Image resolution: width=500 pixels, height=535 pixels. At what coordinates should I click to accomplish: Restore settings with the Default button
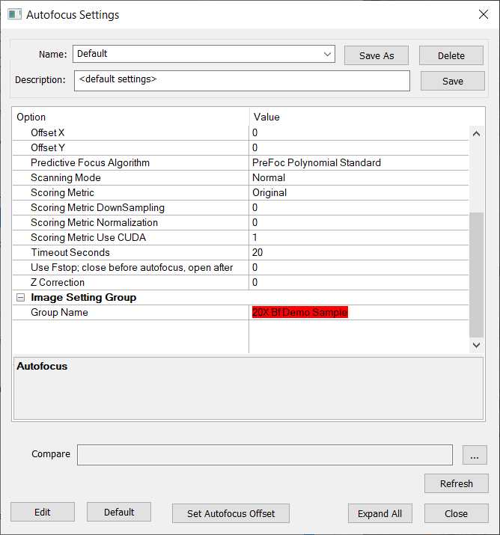[119, 512]
